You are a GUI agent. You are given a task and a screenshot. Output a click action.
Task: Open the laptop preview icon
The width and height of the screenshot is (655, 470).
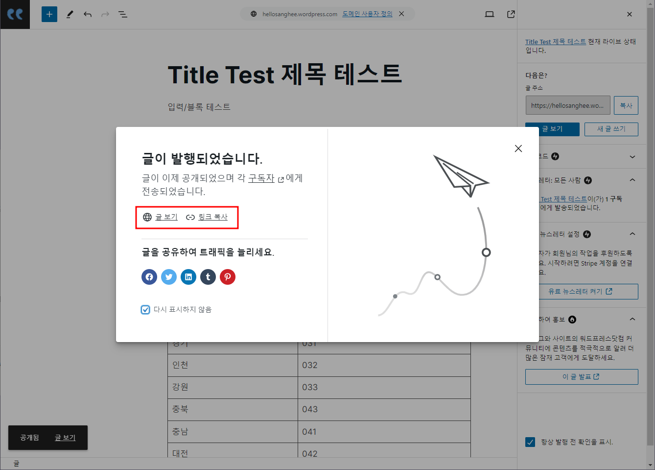490,14
